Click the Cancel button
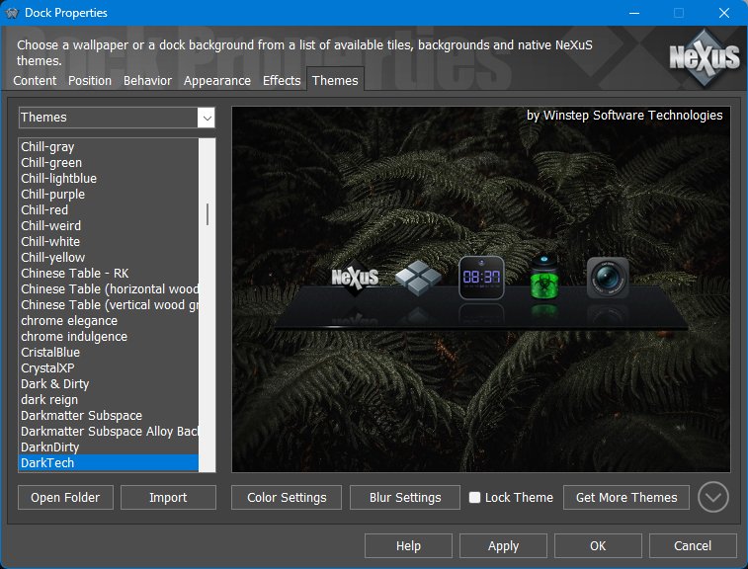The image size is (748, 569). tap(693, 545)
